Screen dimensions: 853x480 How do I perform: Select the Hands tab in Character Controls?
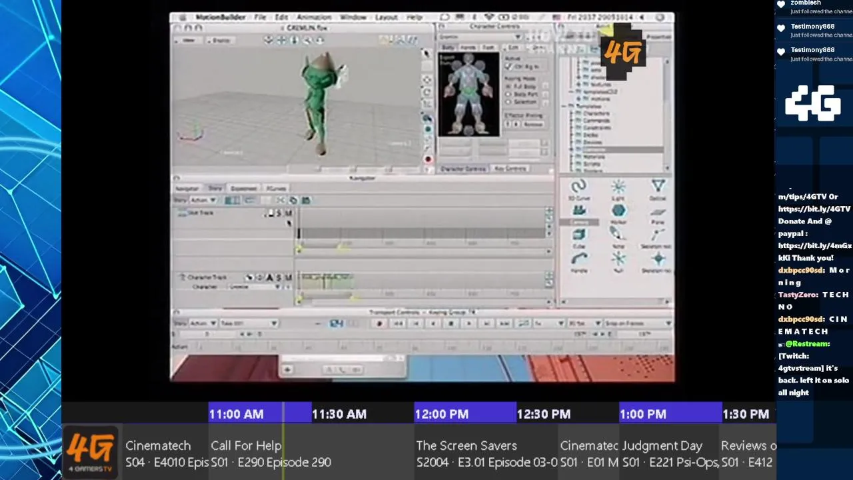[468, 47]
